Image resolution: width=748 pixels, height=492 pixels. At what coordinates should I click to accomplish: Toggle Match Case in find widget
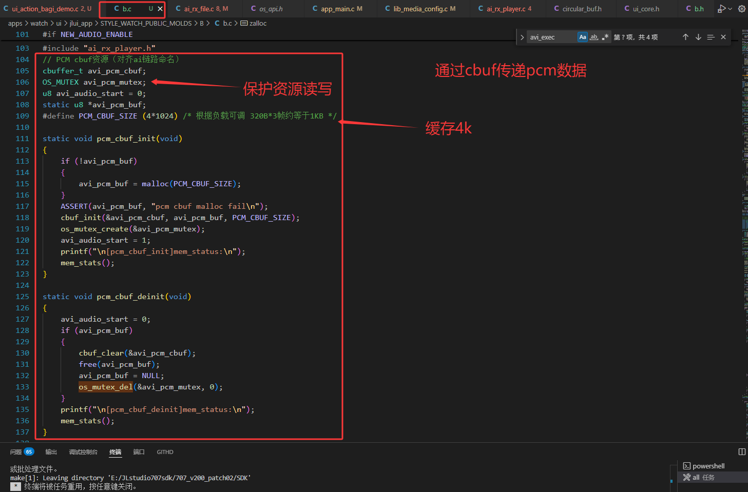click(x=583, y=37)
